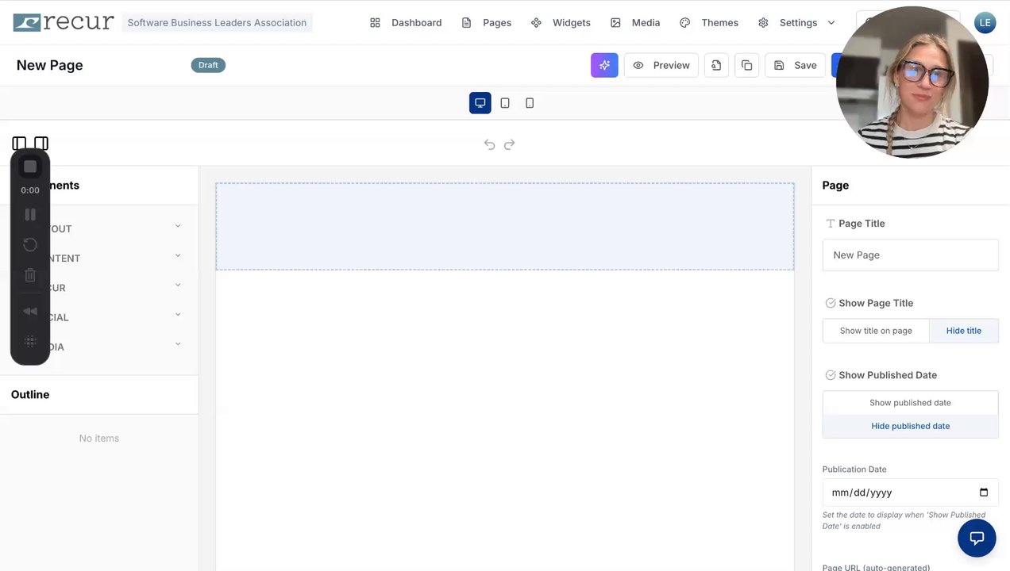Select Hide published date option
The width and height of the screenshot is (1010, 571).
[910, 426]
